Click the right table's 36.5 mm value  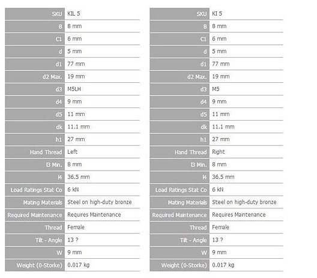223,177
